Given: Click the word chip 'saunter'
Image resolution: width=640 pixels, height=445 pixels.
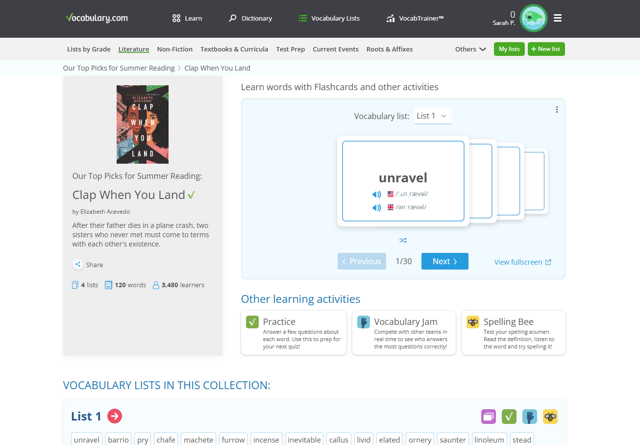Looking at the screenshot, I should (453, 439).
